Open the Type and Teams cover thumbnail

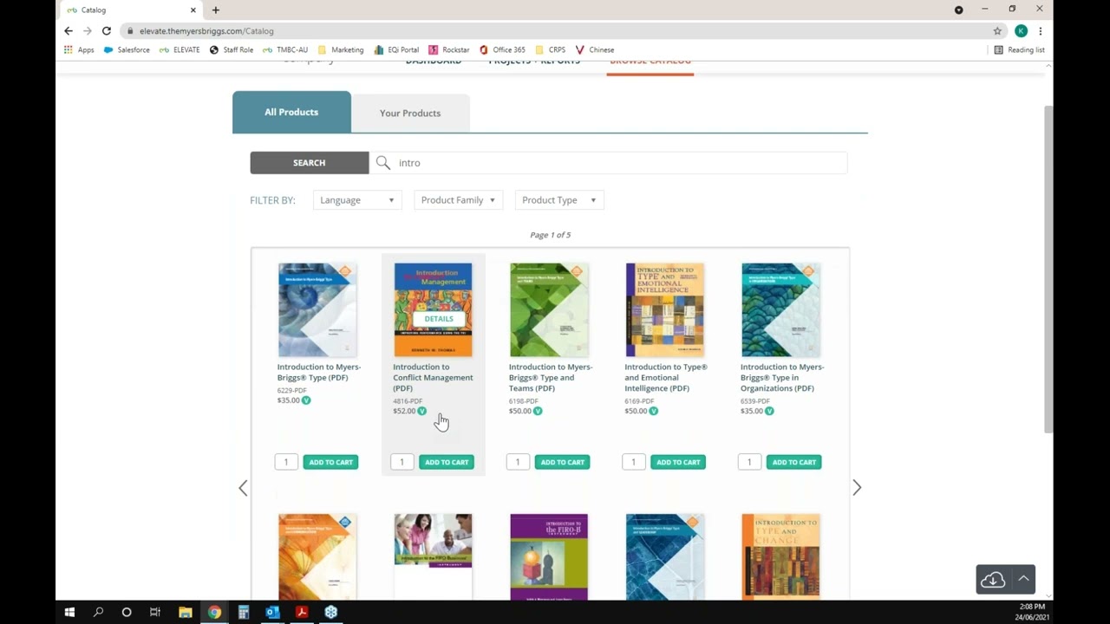click(x=549, y=309)
